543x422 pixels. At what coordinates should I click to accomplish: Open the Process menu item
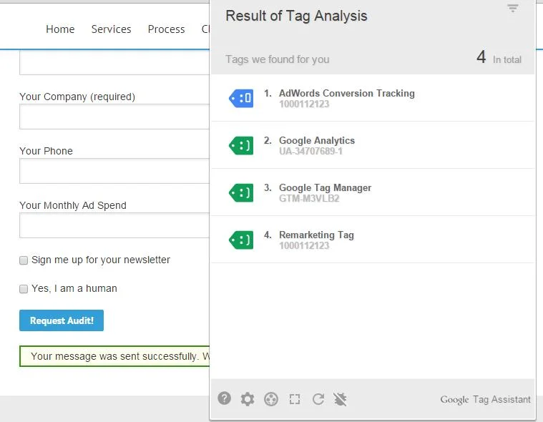click(x=166, y=29)
